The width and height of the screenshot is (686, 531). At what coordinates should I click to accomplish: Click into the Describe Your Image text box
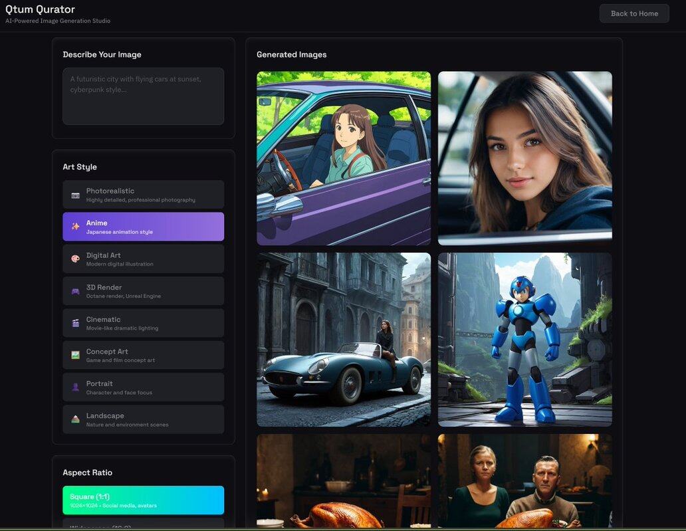(143, 96)
